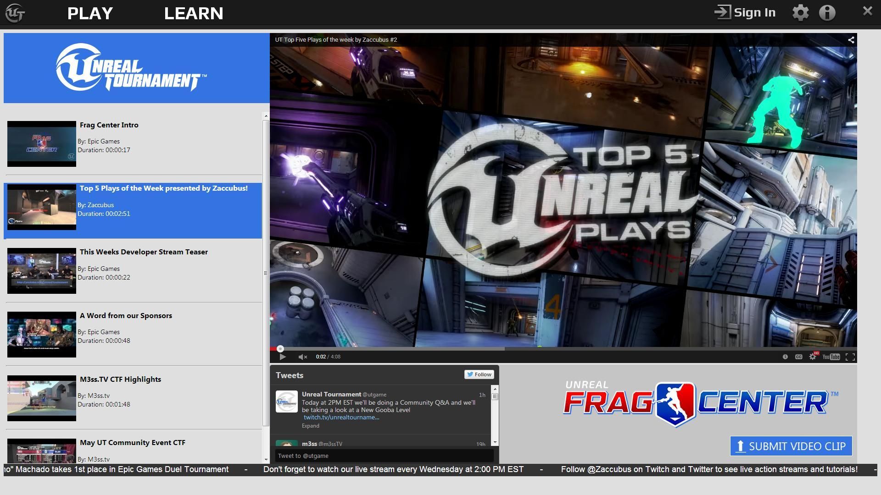Click Zaccubus Twitch ticker message

click(x=709, y=469)
